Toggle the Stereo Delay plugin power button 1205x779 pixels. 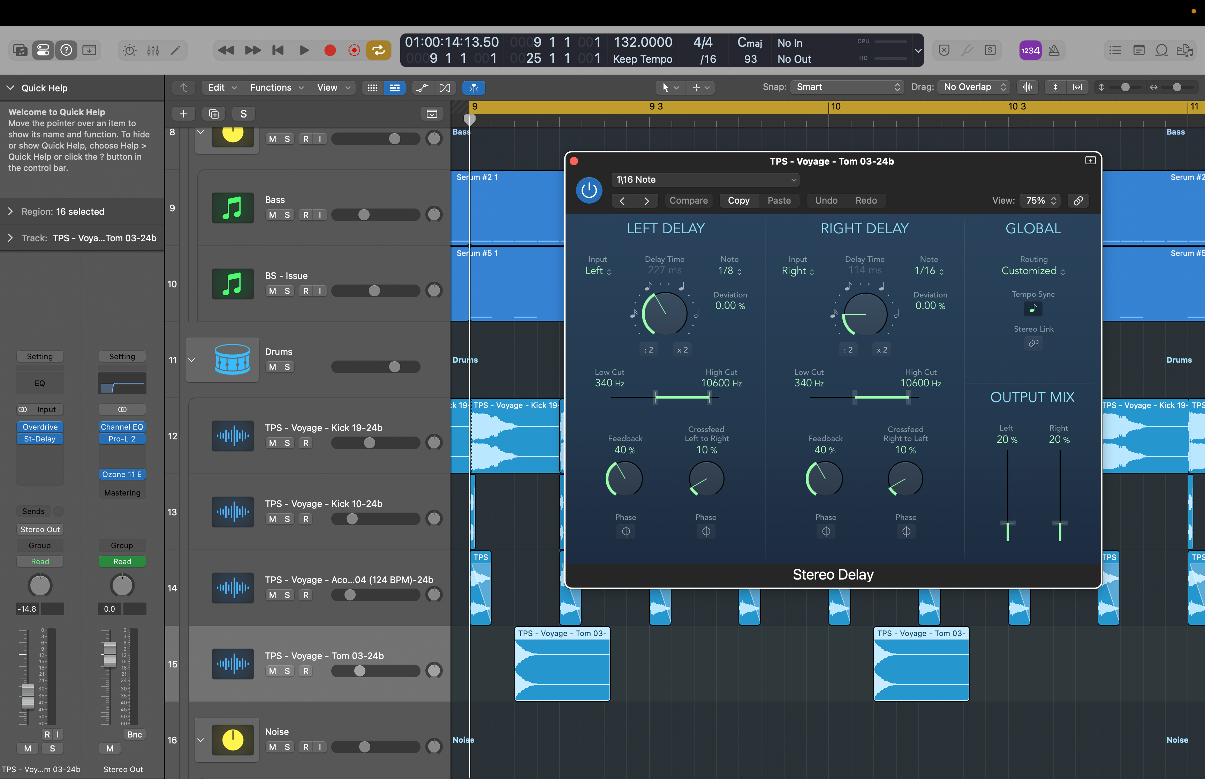click(589, 191)
